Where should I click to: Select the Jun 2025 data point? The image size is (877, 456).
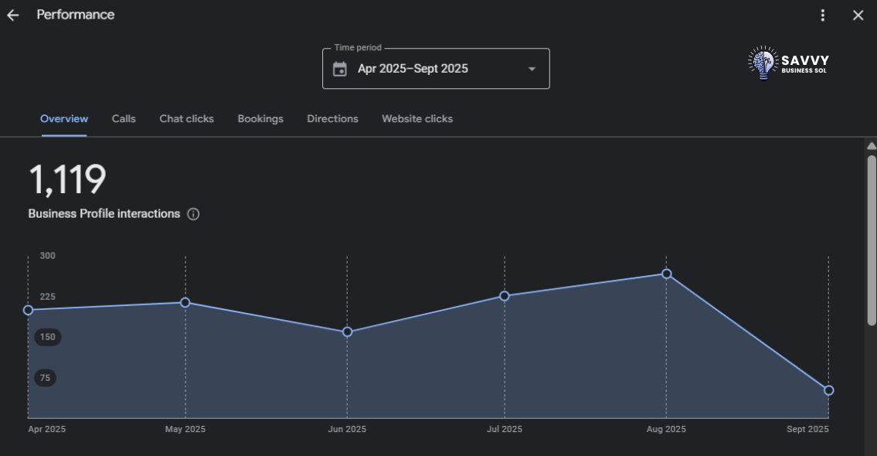pos(348,332)
